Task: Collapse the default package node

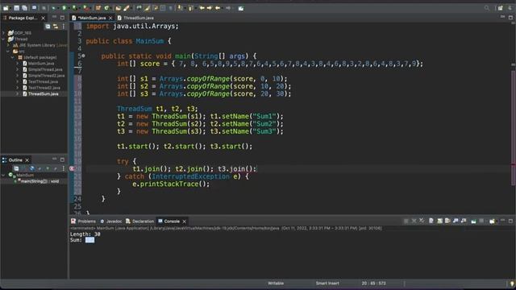Action: 13,57
